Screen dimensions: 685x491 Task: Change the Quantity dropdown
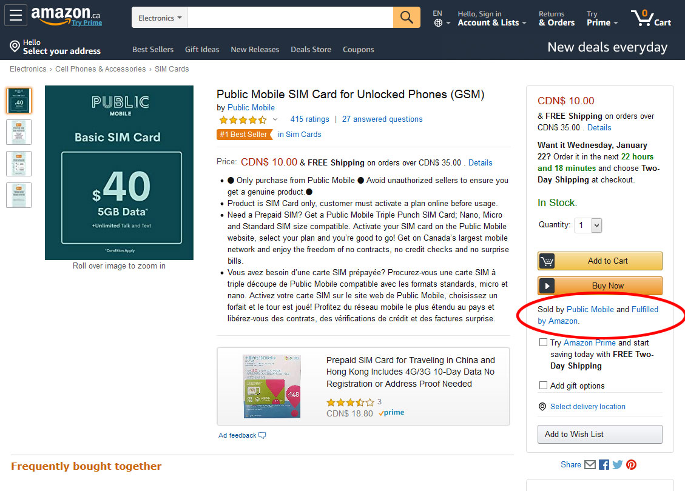pyautogui.click(x=588, y=225)
